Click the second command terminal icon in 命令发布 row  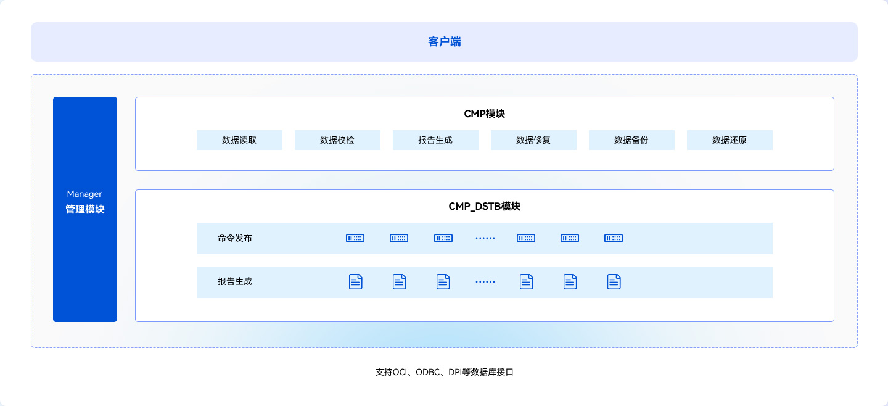coord(399,238)
